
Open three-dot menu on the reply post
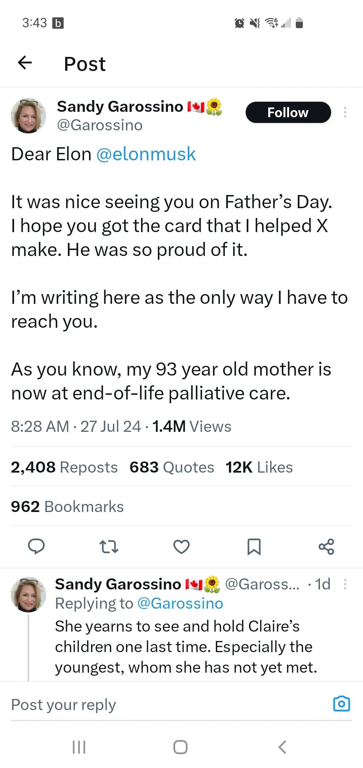click(x=345, y=584)
